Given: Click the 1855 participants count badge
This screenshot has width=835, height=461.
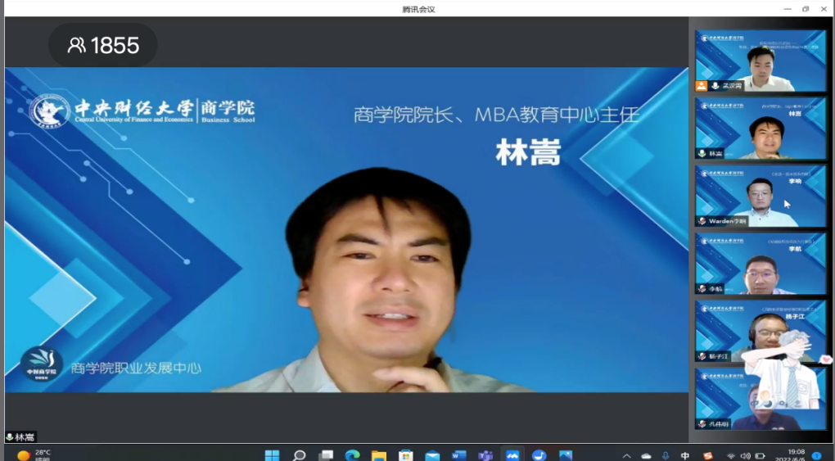Looking at the screenshot, I should (x=103, y=46).
